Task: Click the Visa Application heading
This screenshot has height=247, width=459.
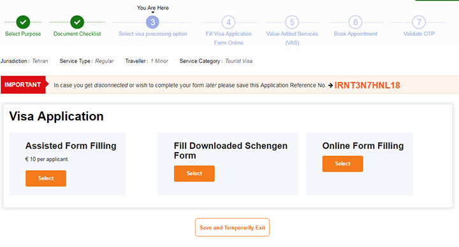Action: (x=56, y=116)
